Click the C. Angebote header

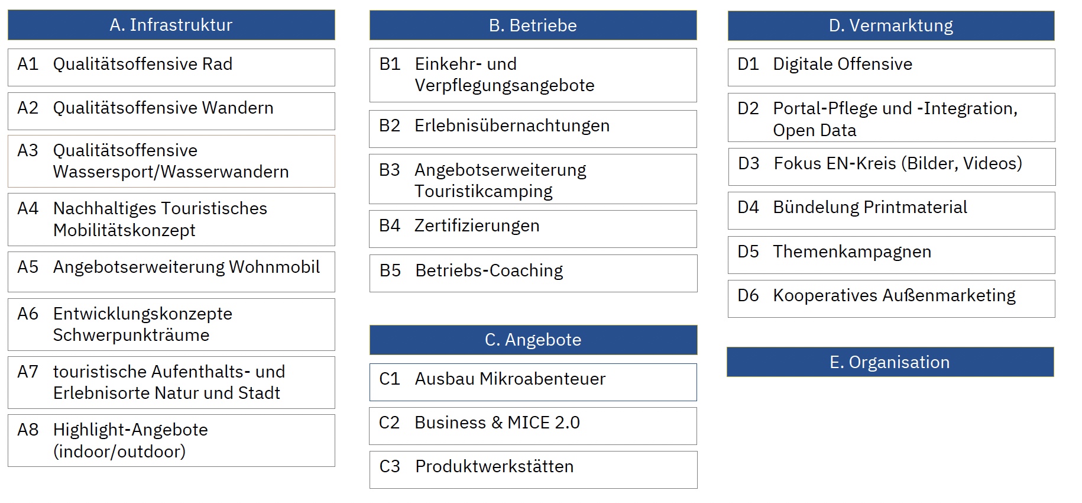coord(533,340)
